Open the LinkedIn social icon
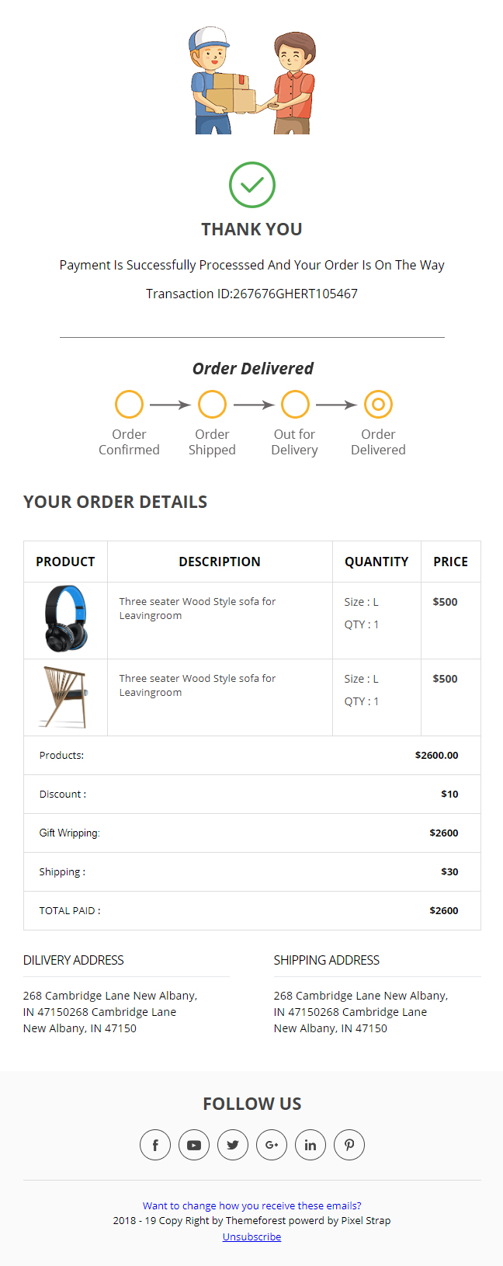The height and width of the screenshot is (1266, 503). click(x=310, y=1145)
